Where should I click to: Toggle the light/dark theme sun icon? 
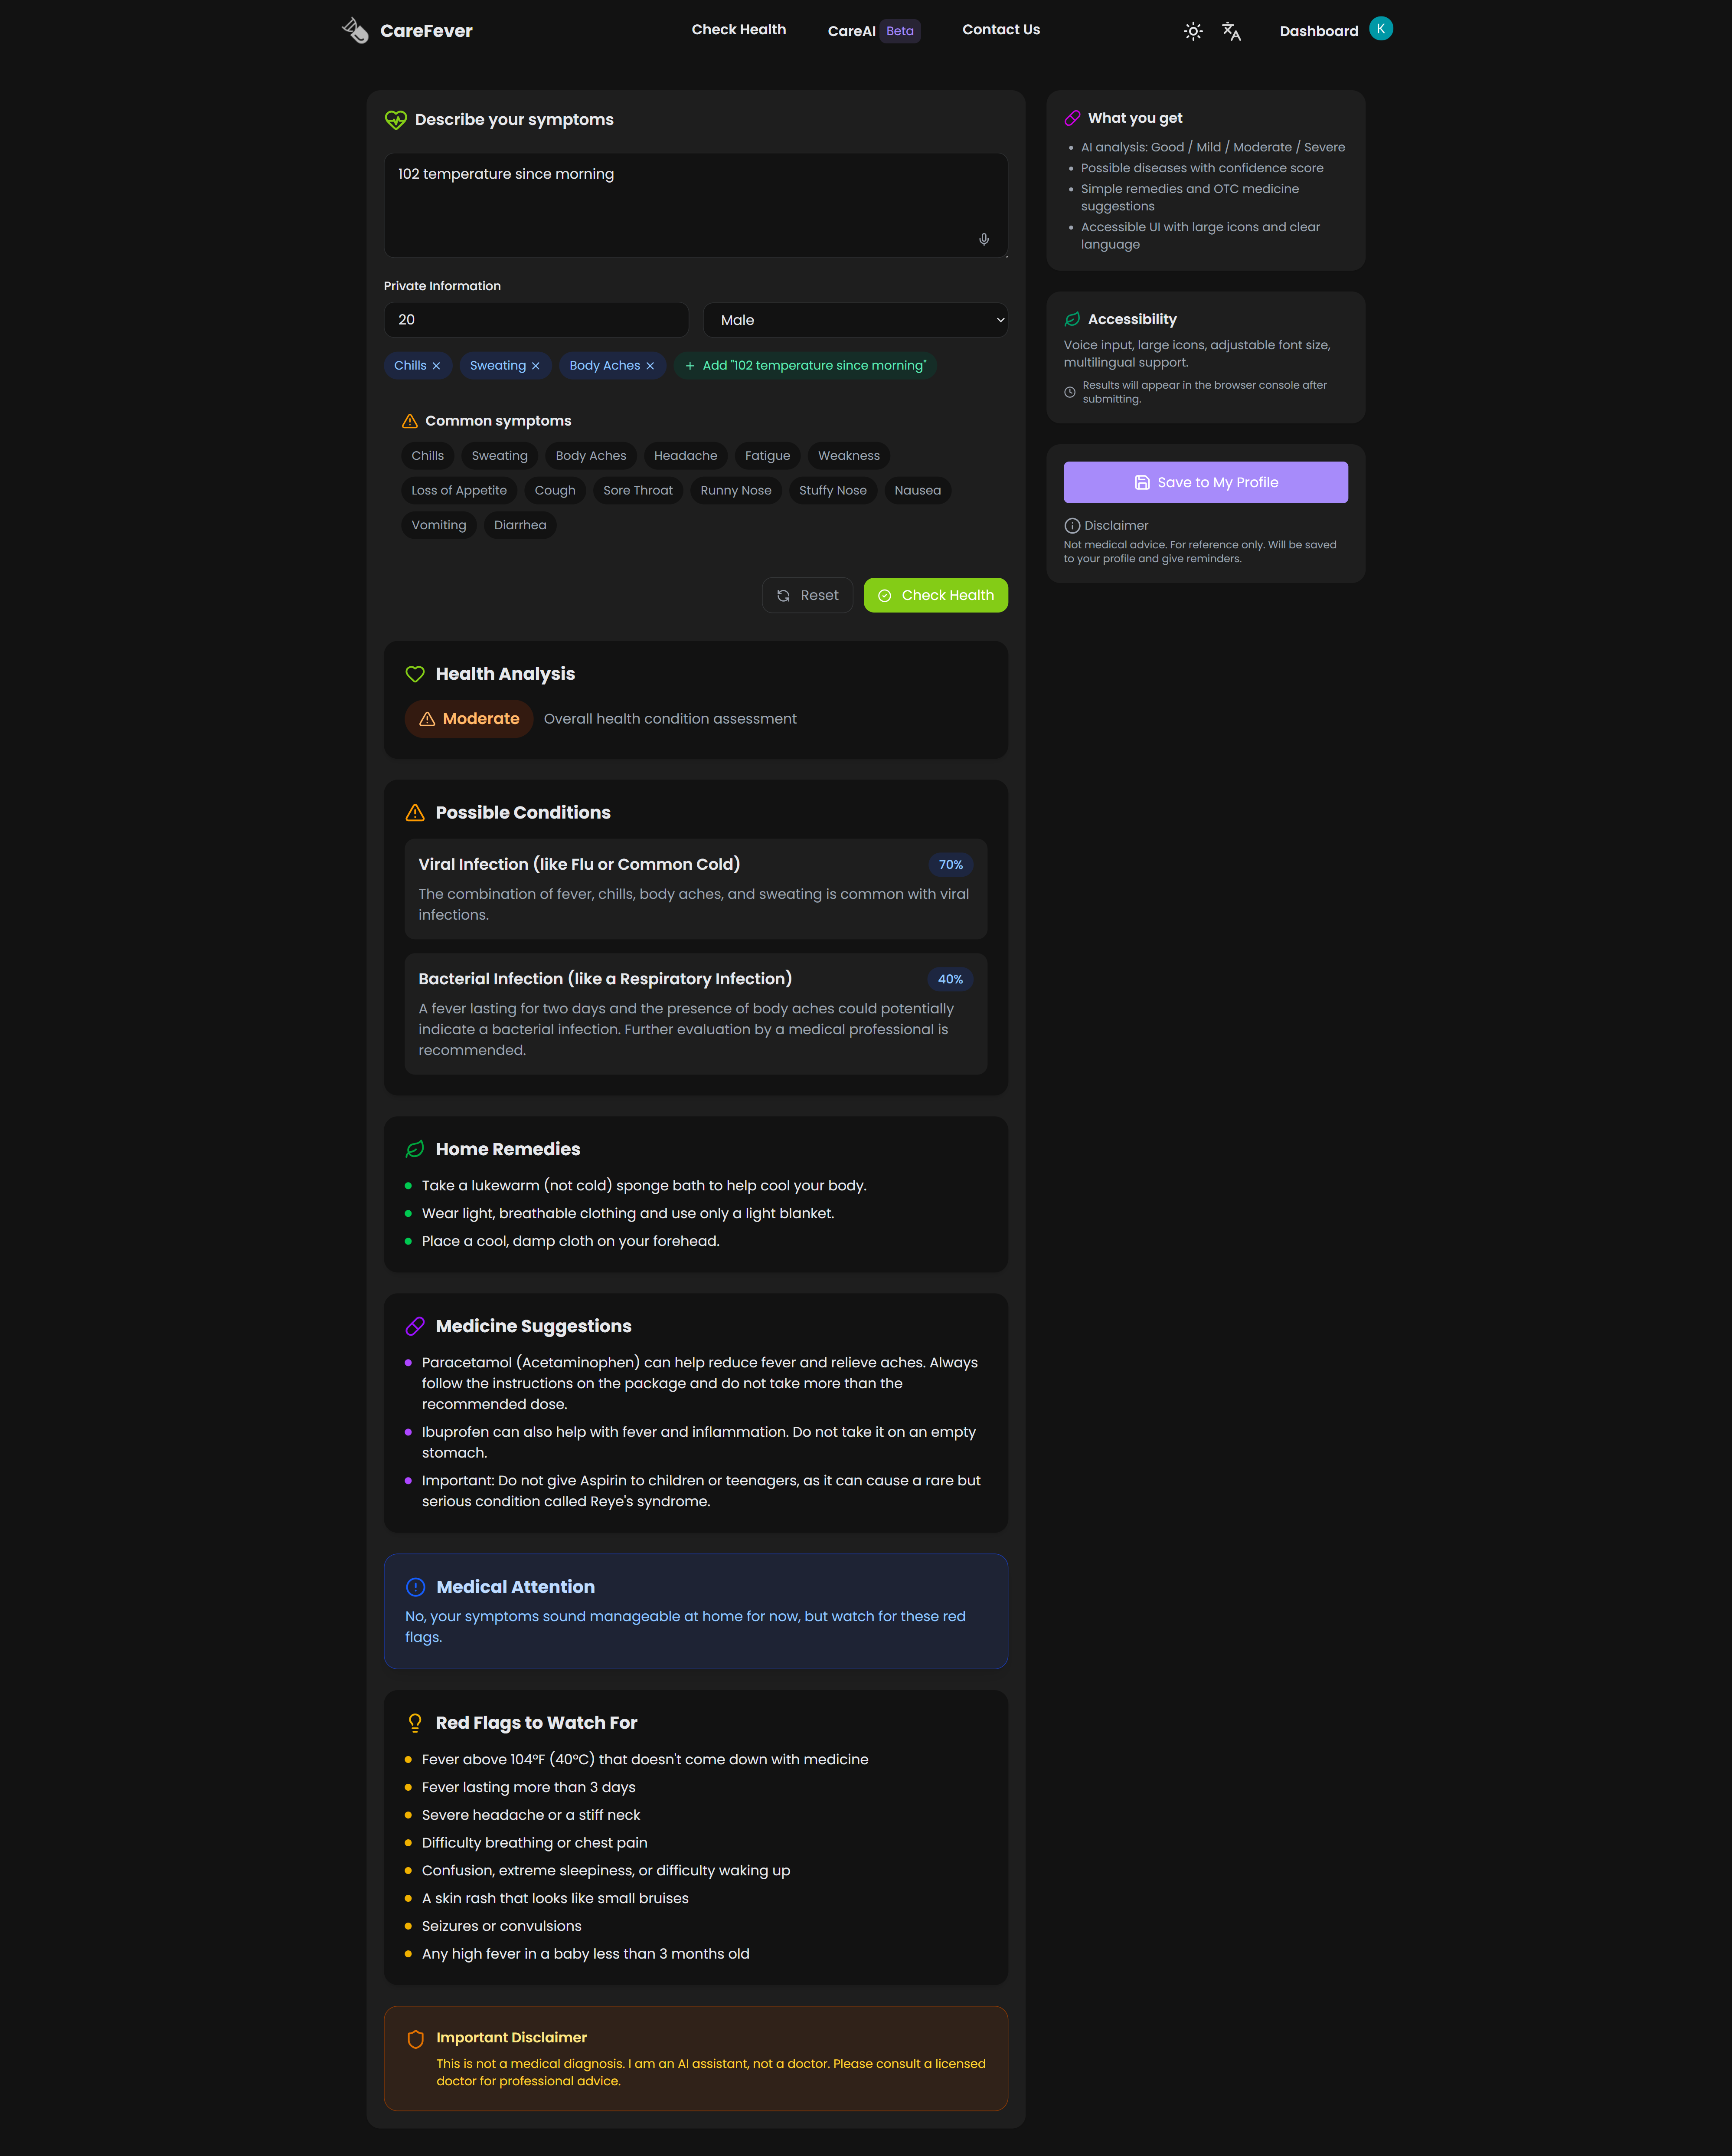point(1193,31)
